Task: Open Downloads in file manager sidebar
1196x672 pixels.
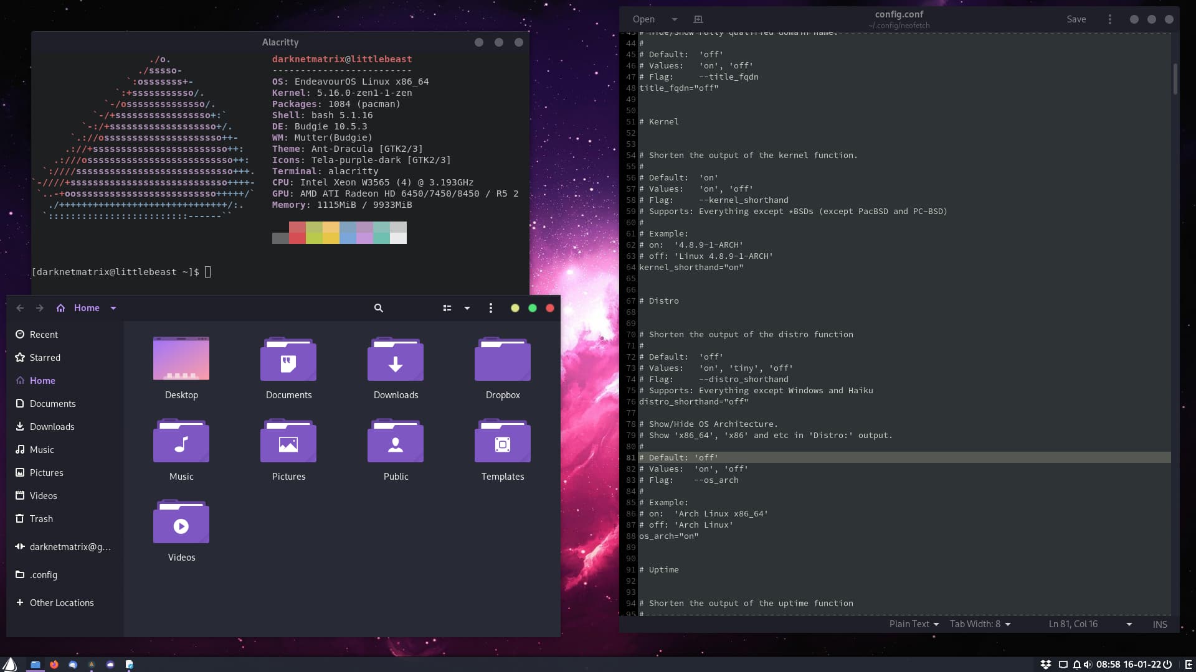Action: 65,427
